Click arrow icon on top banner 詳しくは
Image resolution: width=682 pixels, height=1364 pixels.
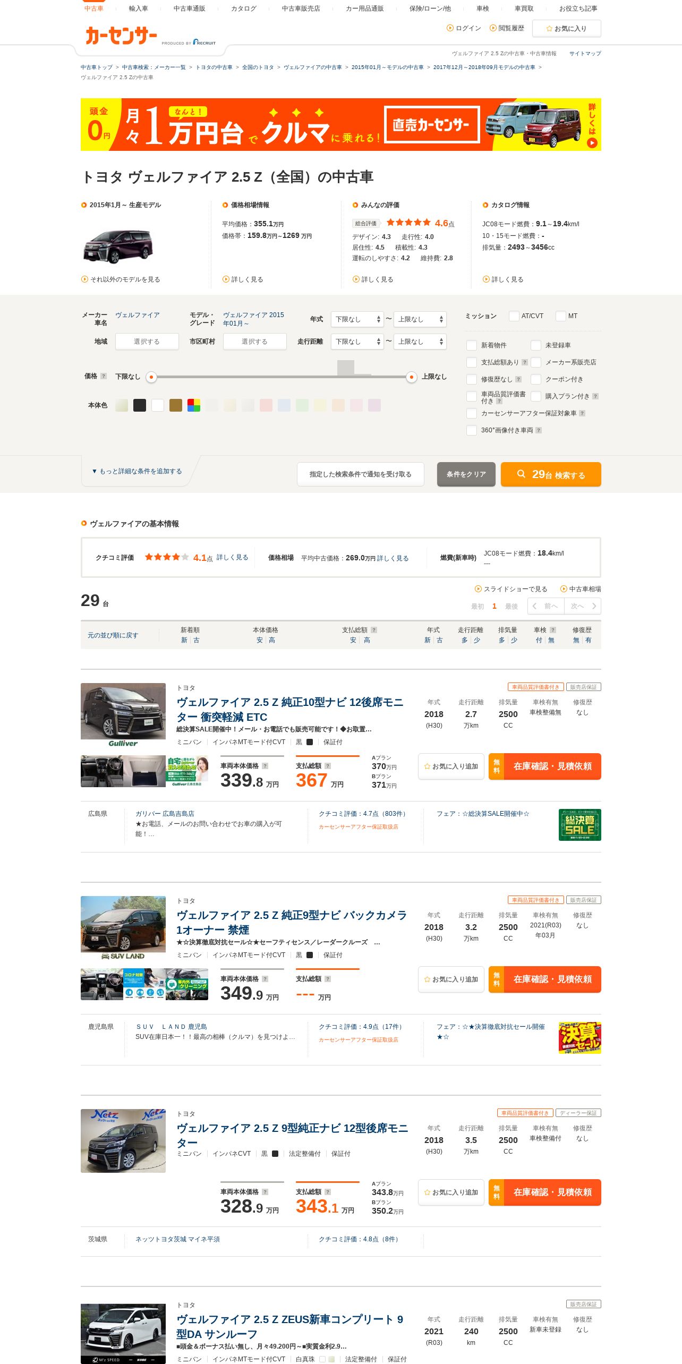(592, 143)
